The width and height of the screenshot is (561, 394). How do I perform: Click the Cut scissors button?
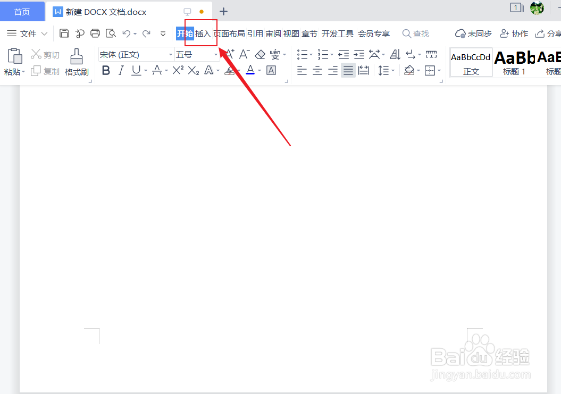coord(45,54)
